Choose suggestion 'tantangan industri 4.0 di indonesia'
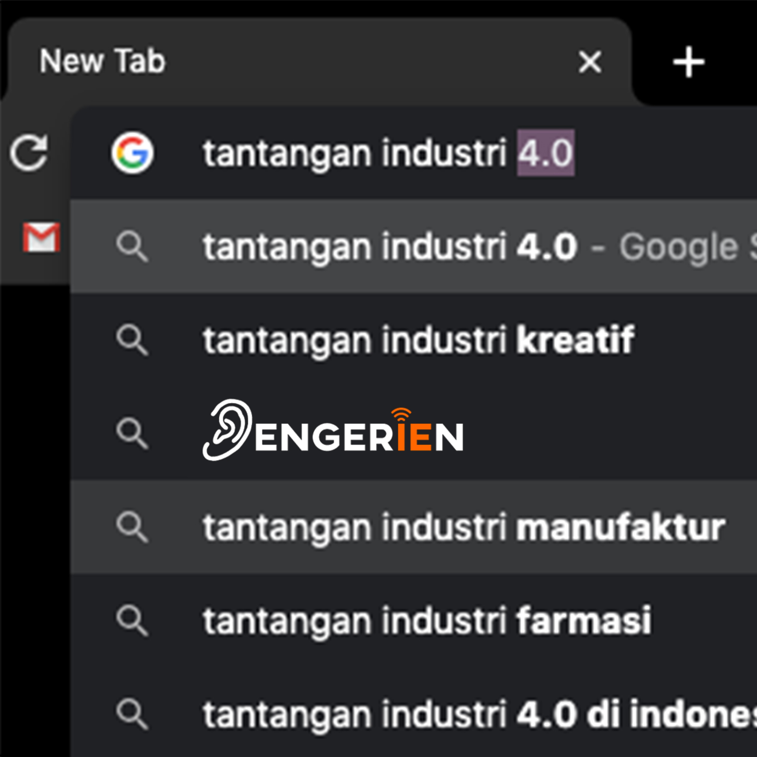This screenshot has height=757, width=757. (414, 714)
